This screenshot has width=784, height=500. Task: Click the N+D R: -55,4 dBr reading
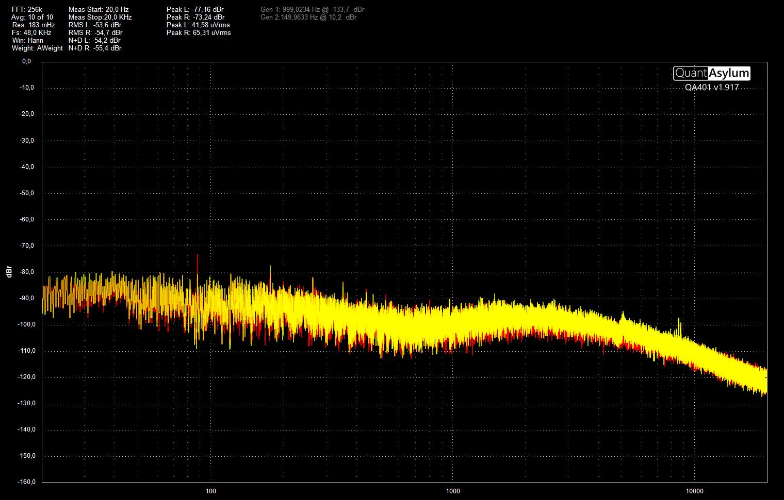click(x=95, y=48)
